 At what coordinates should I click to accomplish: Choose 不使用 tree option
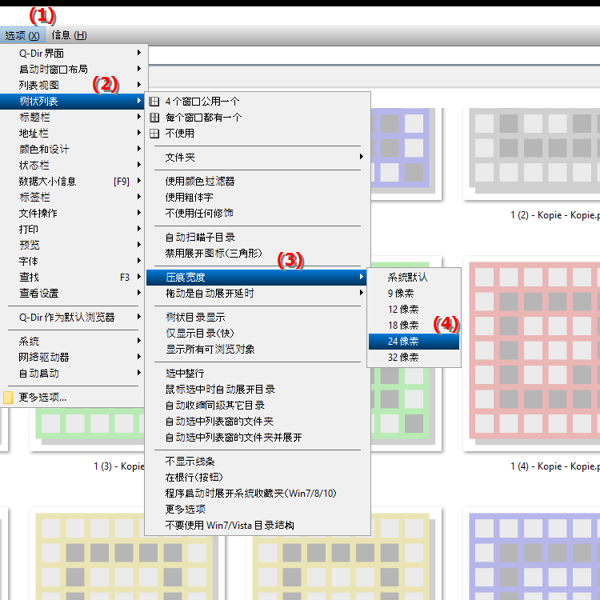pyautogui.click(x=257, y=134)
